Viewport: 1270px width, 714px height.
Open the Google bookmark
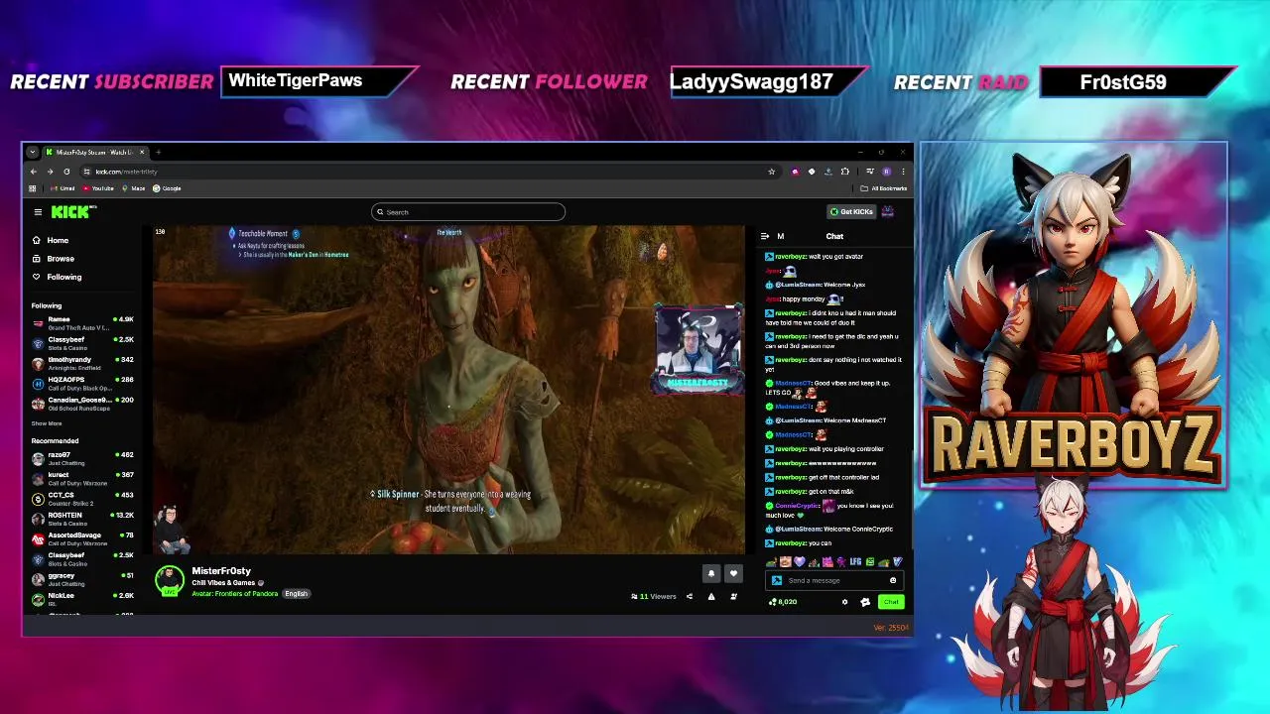click(x=167, y=188)
